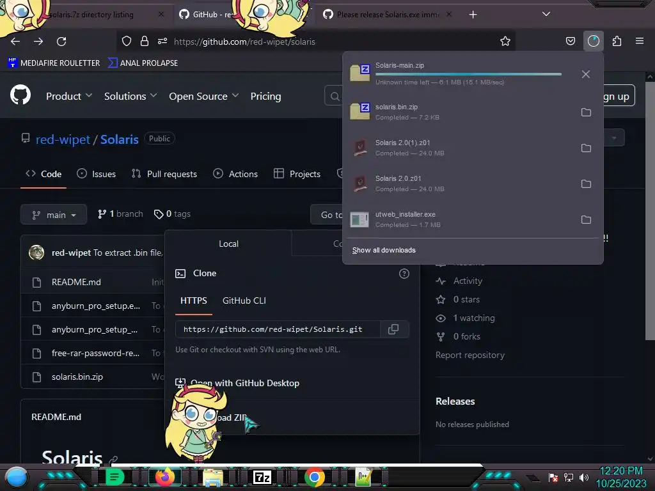
Task: Click Report repository
Action: click(x=470, y=355)
